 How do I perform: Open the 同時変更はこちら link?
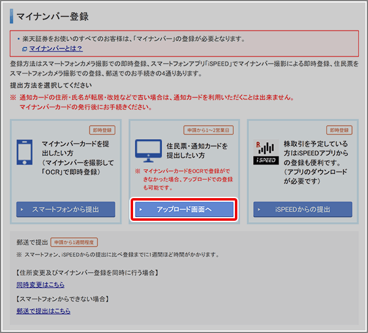tap(40, 285)
